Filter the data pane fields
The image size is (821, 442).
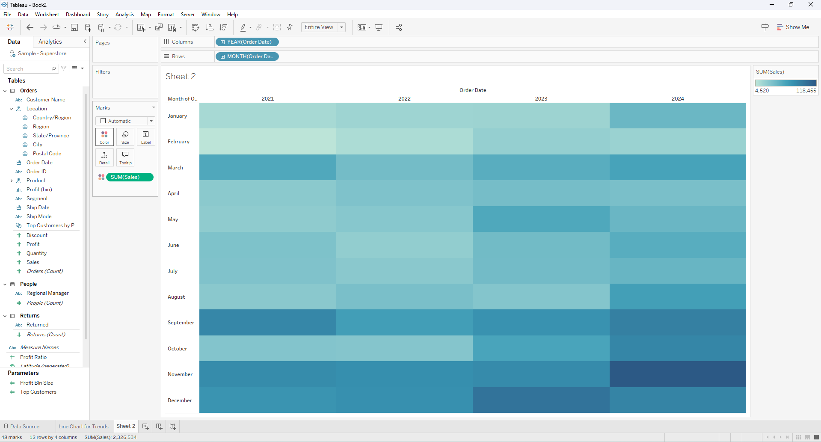64,68
